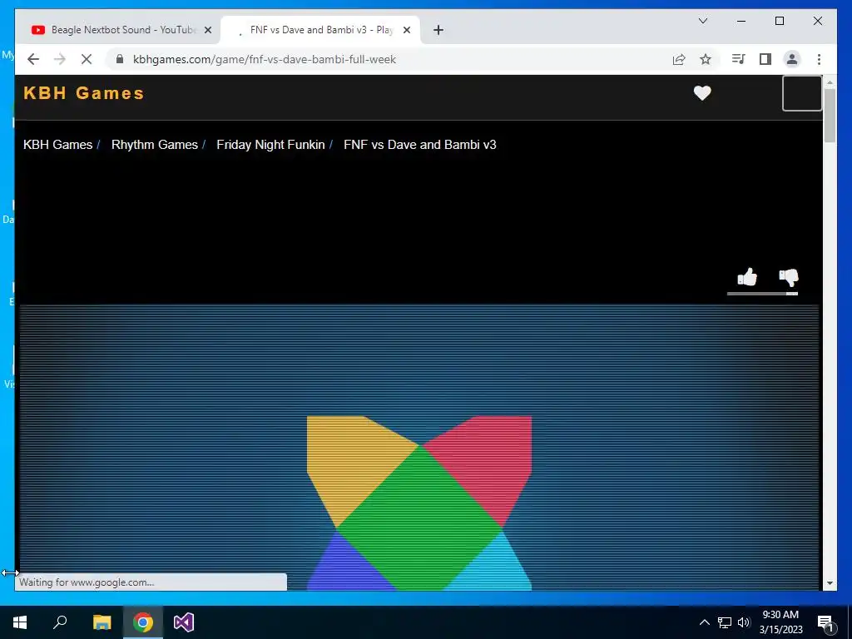Like the game with thumbs up
This screenshot has height=639, width=852.
747,277
